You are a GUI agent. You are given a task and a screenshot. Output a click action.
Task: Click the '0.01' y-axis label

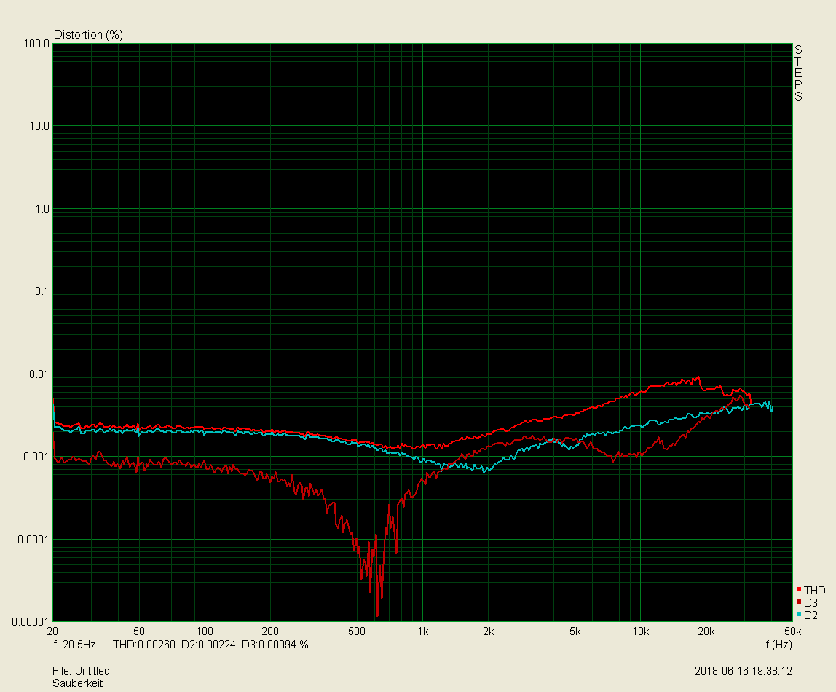click(x=39, y=374)
